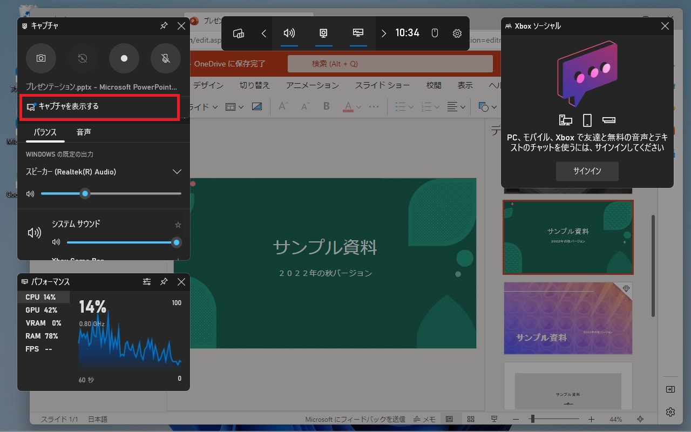691x432 pixels.
Task: Mute the speaker output icon
Action: pos(30,194)
